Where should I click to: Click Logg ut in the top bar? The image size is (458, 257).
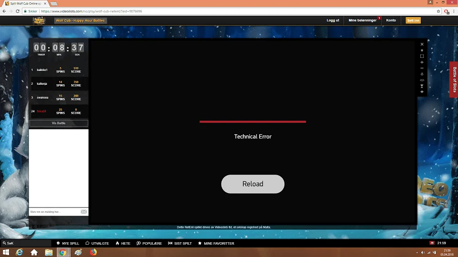(333, 20)
